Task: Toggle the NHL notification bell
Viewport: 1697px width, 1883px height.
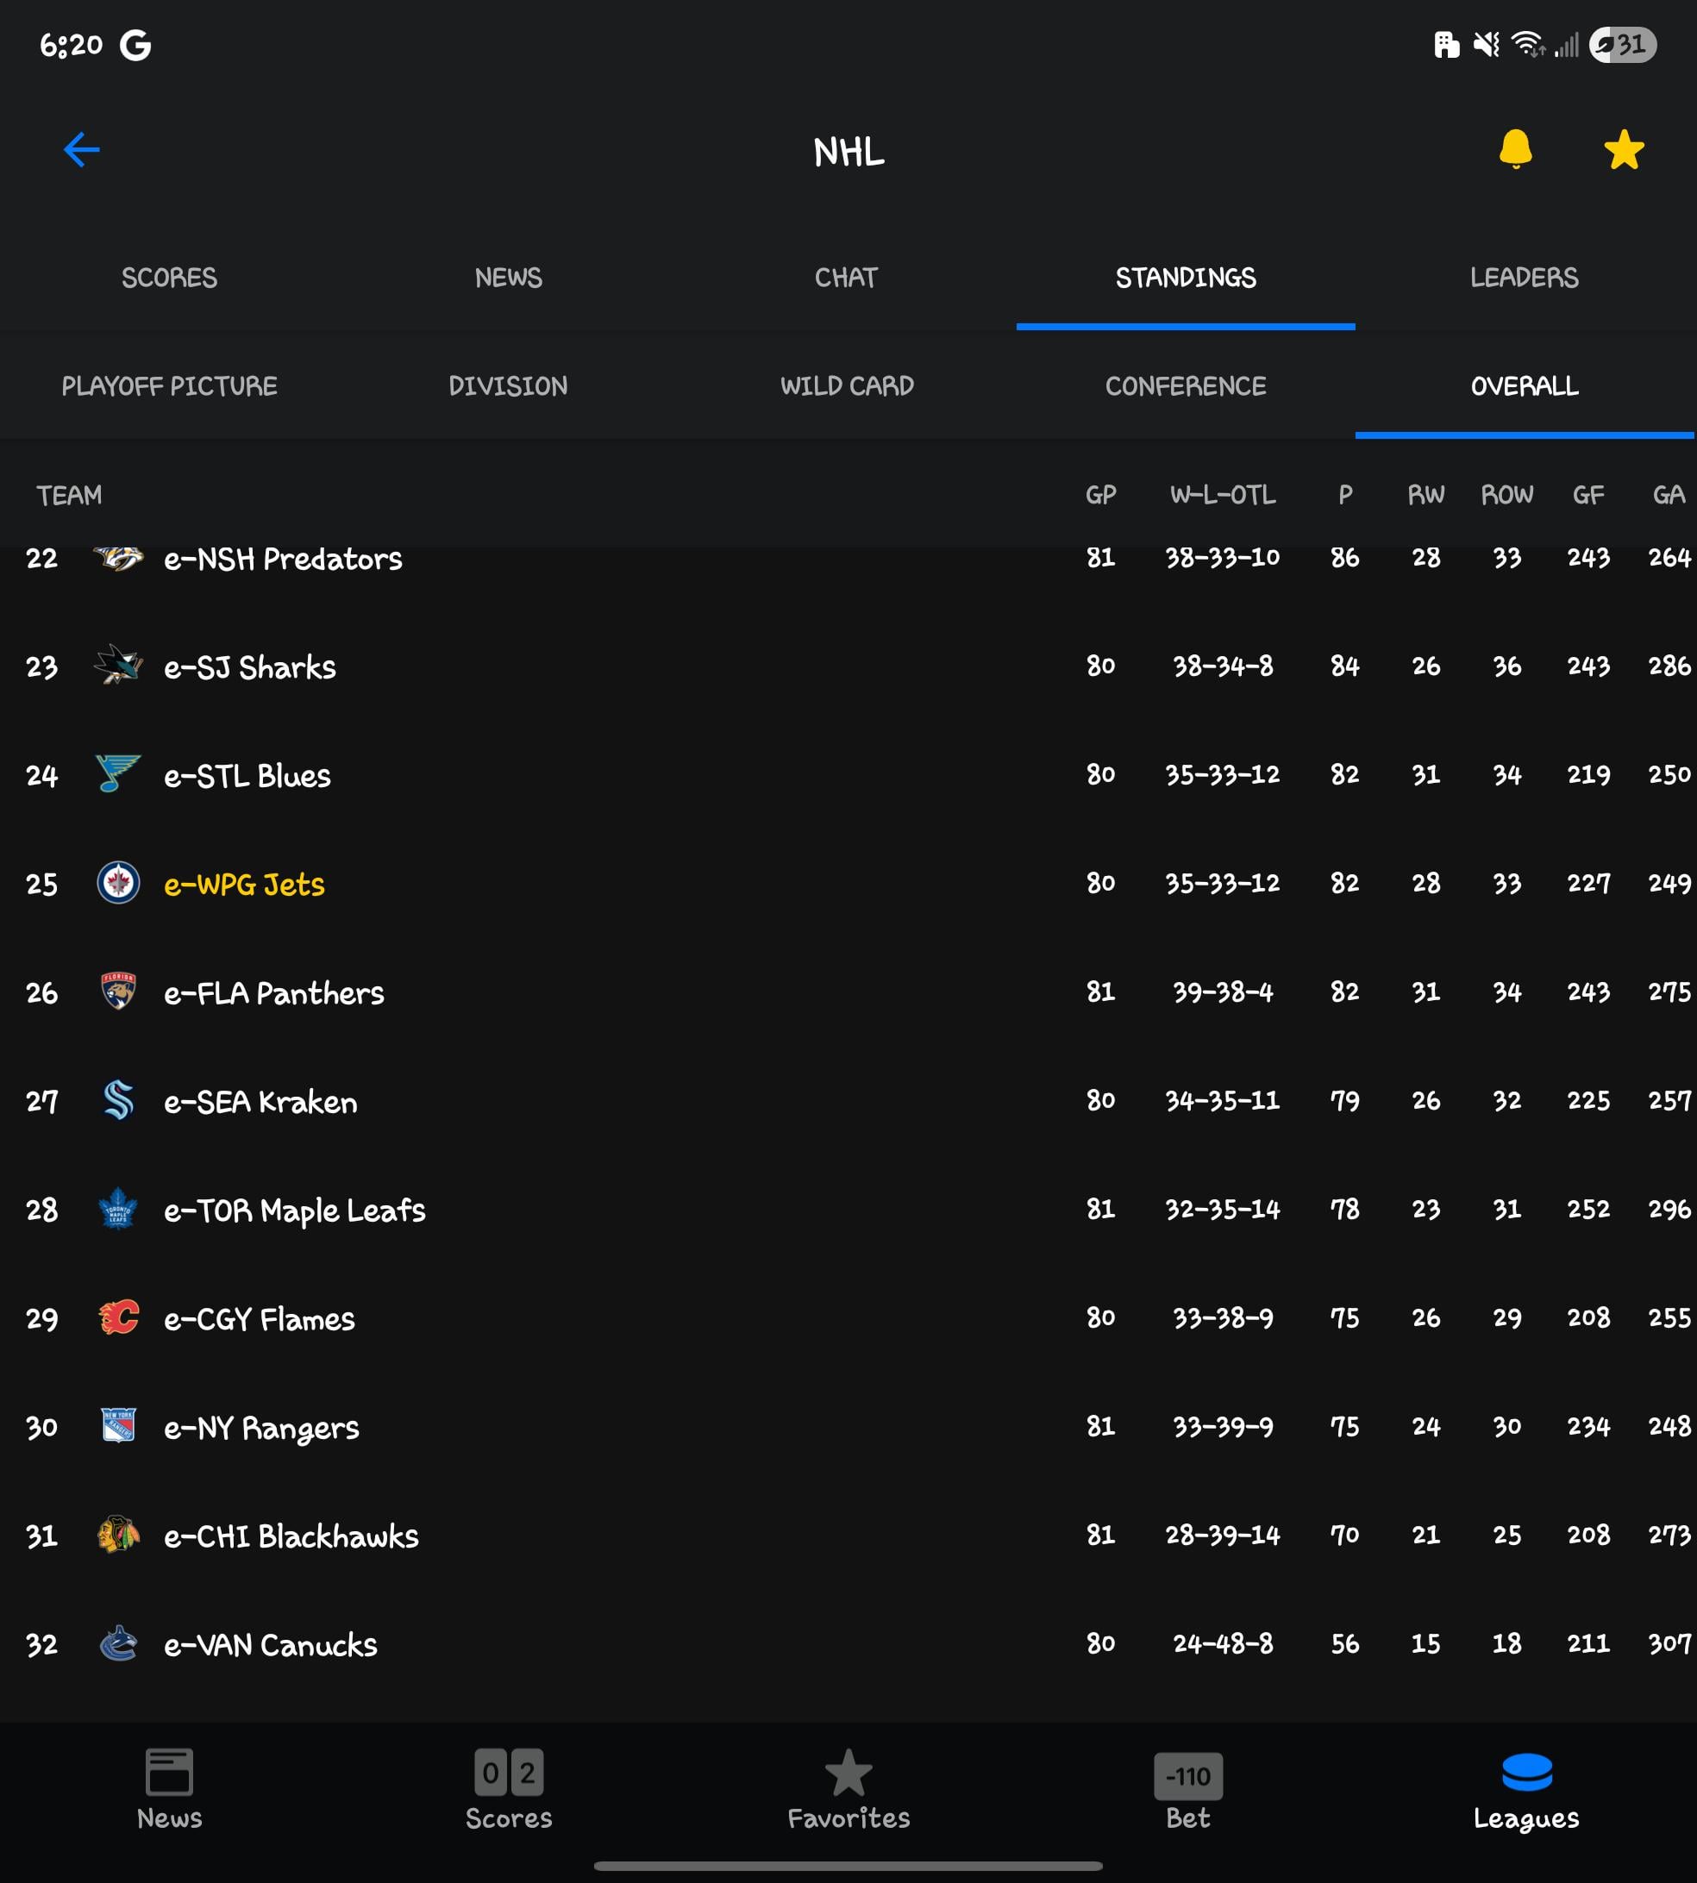Action: pyautogui.click(x=1515, y=149)
